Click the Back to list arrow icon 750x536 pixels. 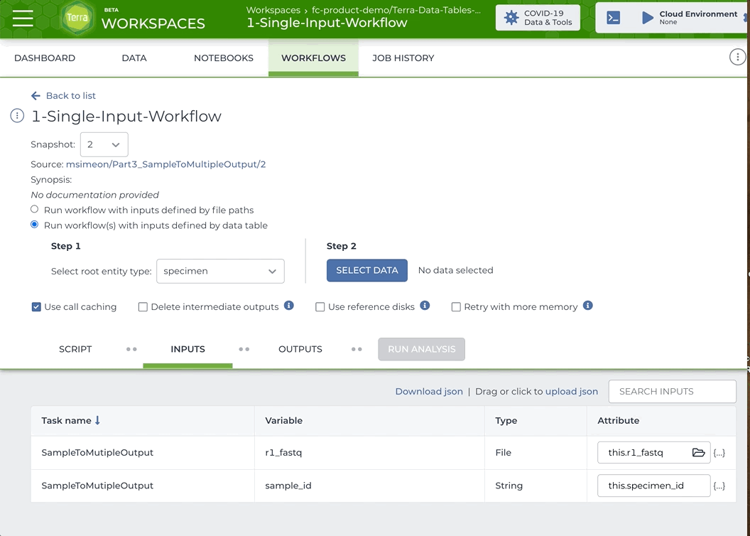click(36, 96)
